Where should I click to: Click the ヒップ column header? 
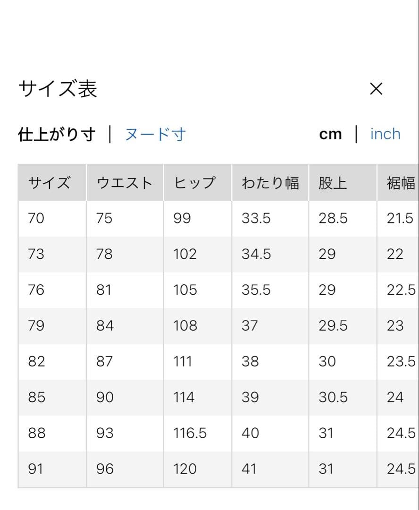[x=195, y=183]
